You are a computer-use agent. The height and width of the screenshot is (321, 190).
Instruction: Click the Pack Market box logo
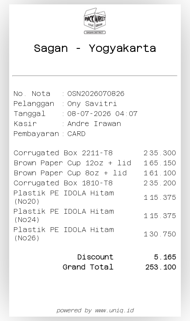point(95,21)
